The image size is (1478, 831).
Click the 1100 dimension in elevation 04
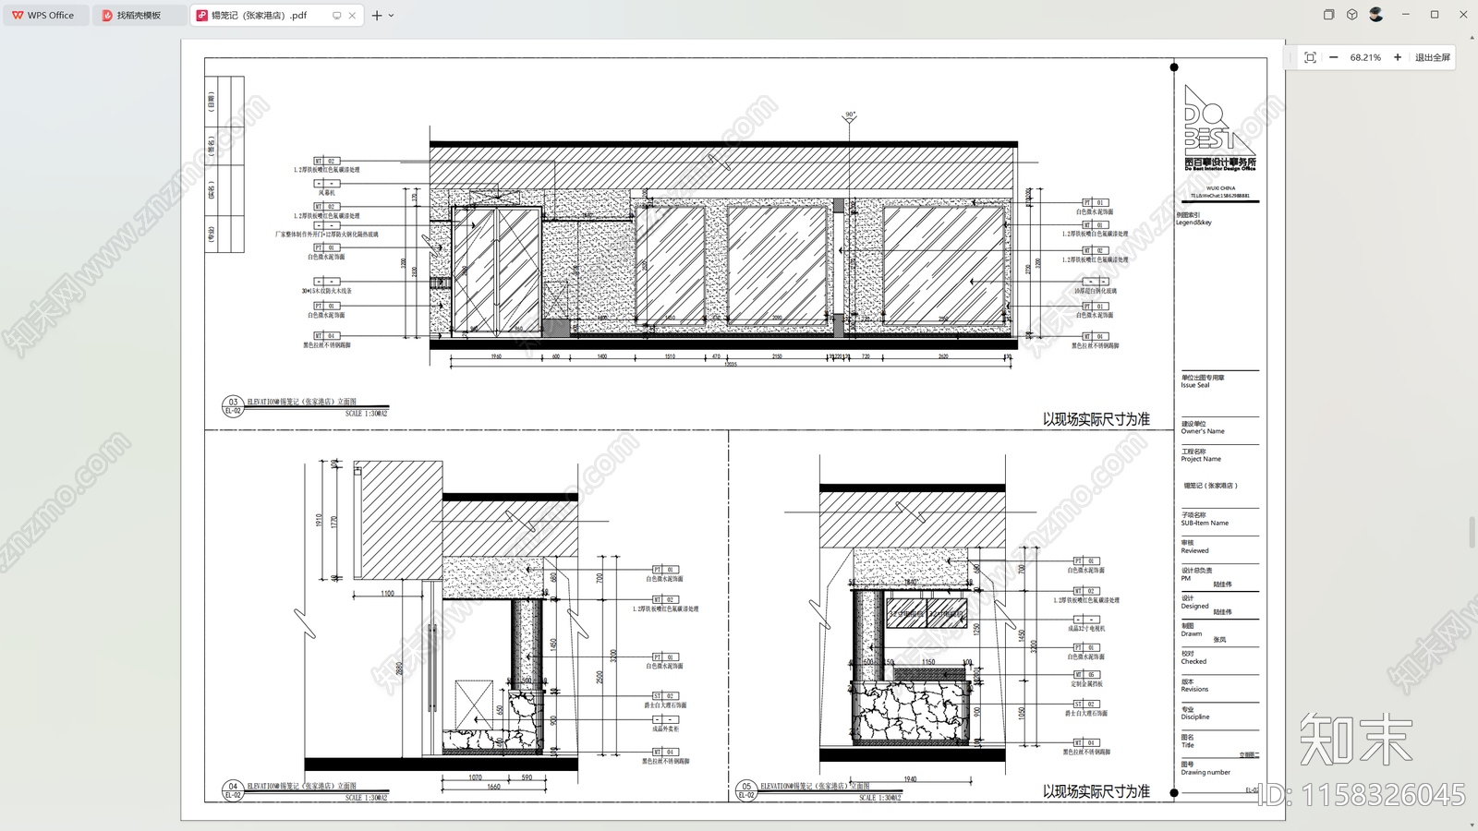[387, 594]
